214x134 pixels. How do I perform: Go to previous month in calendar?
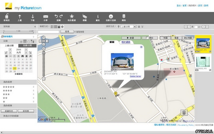point(10,53)
